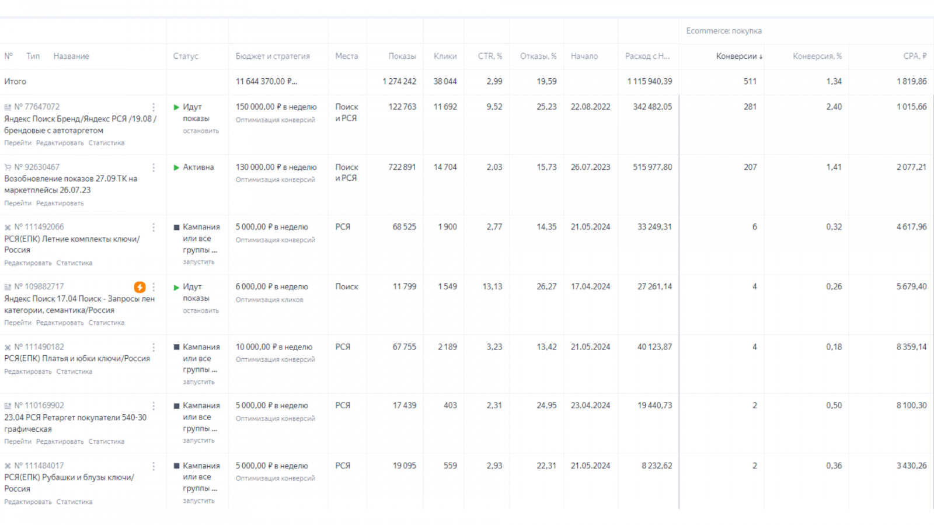Stop impressions via 'остановить' for campaign 77647072
The width and height of the screenshot is (934, 525).
tap(201, 131)
